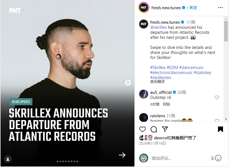Like the post with the heart icon
This screenshot has width=230, height=167.
pos(143,129)
